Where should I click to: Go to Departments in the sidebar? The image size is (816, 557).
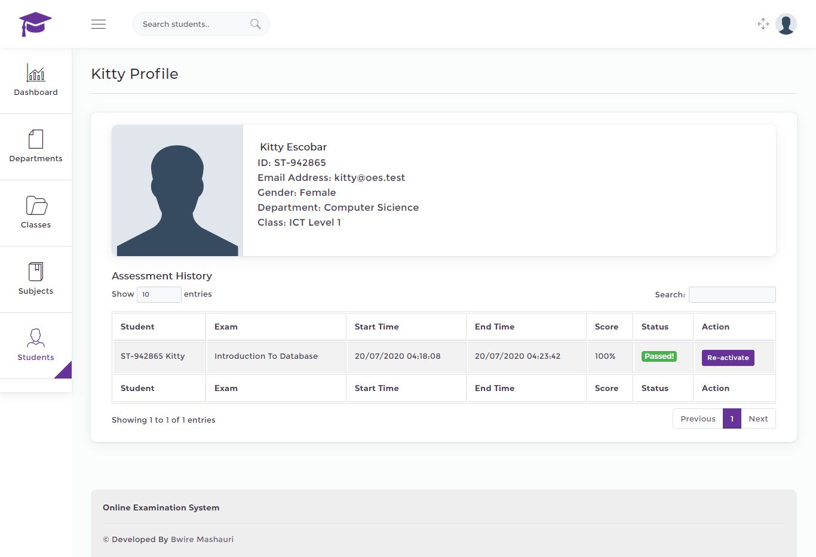36,147
